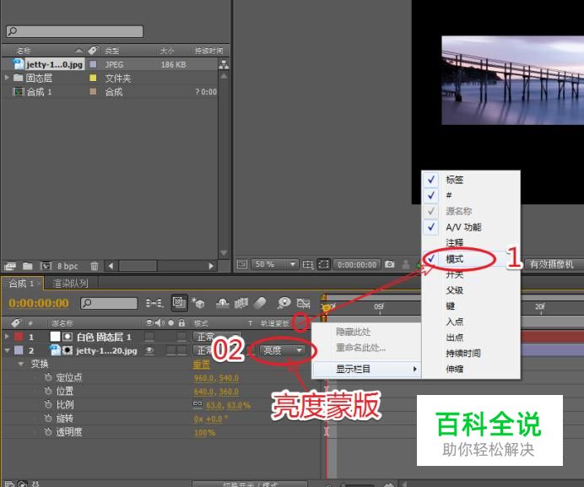Click the 透明度 value 100%
Screen dimensions: 584x487
click(x=204, y=433)
